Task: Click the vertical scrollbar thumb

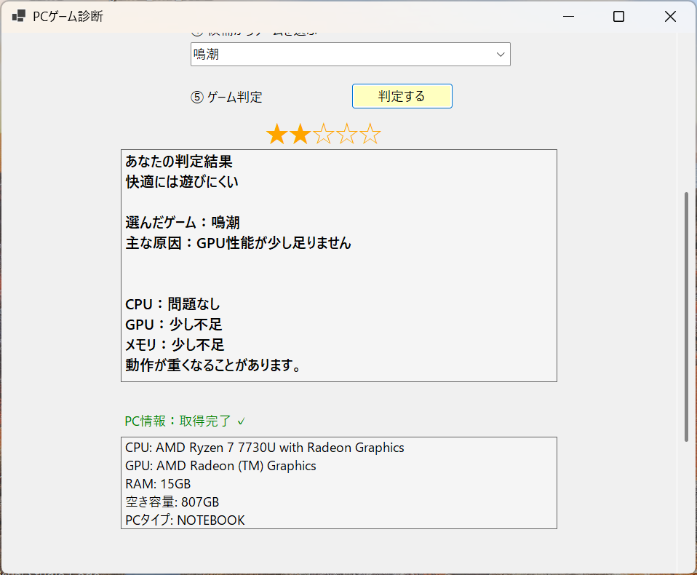Action: 686,317
